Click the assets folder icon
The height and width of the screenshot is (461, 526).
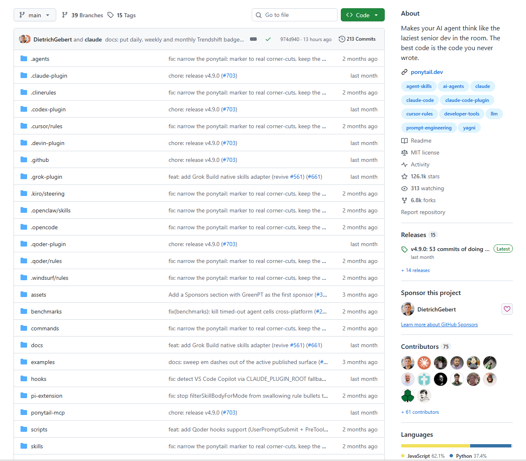tap(24, 295)
